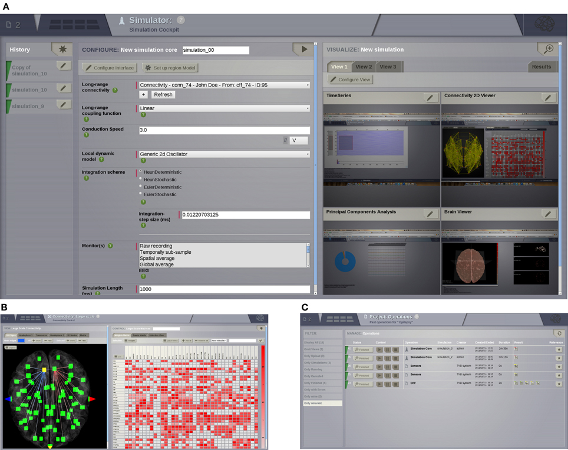Click the star icon in the History header
Viewport: 568px width, 450px height.
point(62,49)
